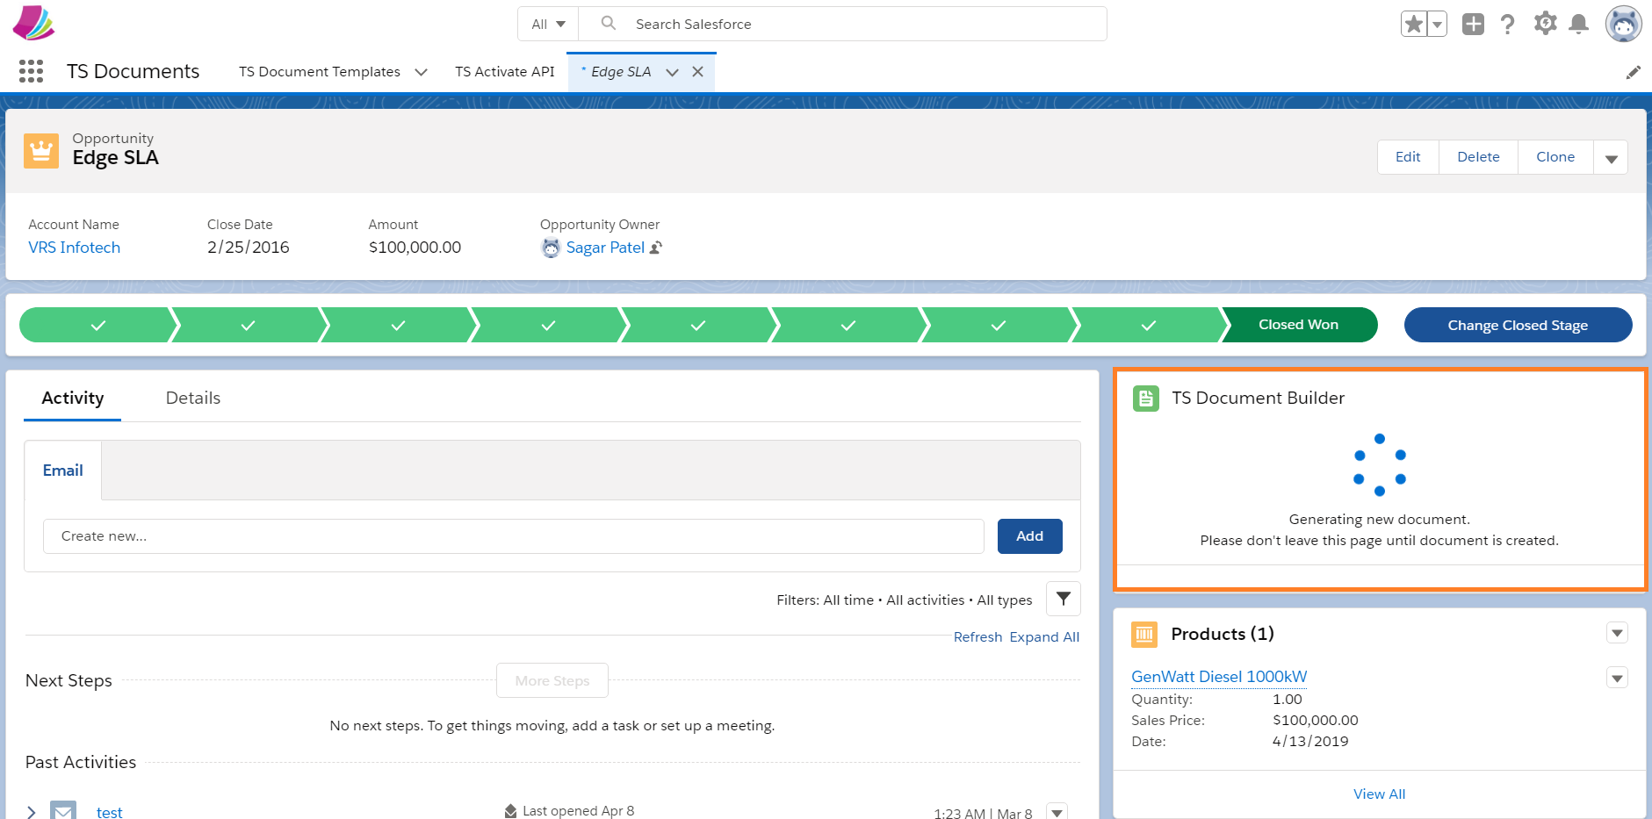
Task: Expand the test email activity row
Action: click(x=32, y=812)
